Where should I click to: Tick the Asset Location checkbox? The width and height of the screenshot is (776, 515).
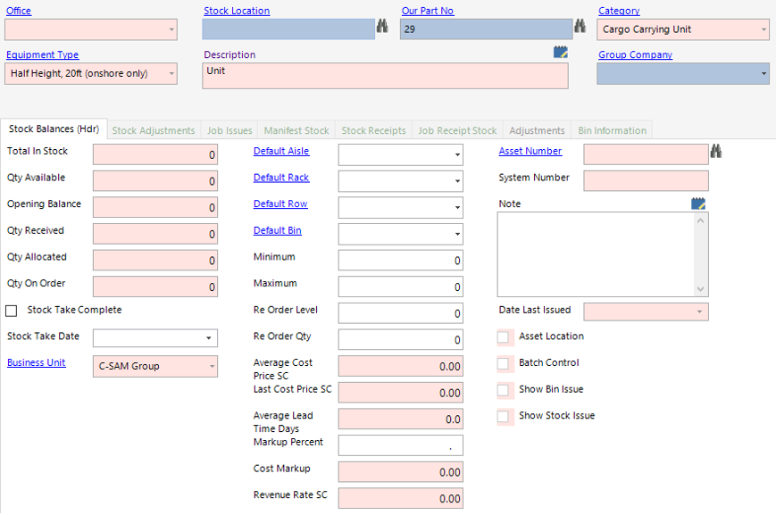pos(505,337)
